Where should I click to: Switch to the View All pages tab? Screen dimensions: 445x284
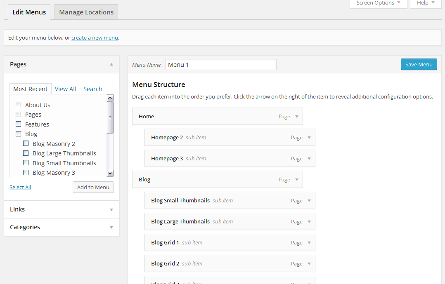pos(65,89)
